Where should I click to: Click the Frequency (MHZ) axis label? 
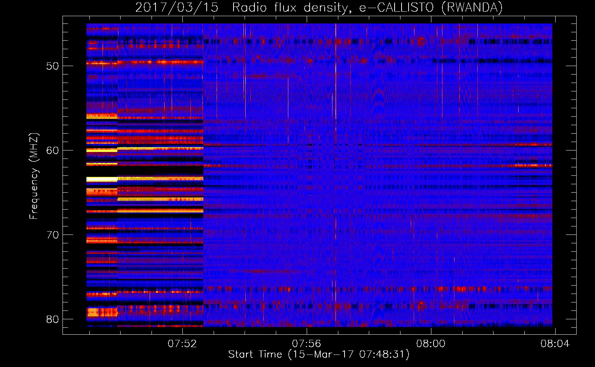[33, 176]
